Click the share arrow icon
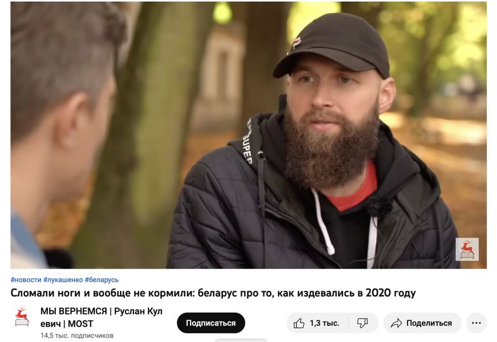The height and width of the screenshot is (342, 497). click(x=396, y=323)
